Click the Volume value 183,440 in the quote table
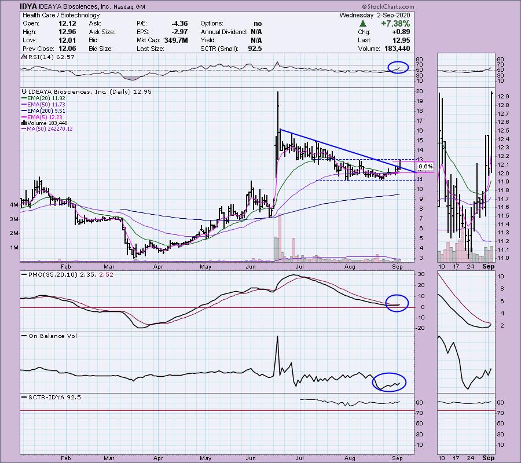Screen dimensions: 521x463 coord(396,49)
